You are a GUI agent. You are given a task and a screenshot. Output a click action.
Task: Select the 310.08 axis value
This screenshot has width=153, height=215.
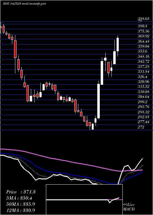pos(144,92)
